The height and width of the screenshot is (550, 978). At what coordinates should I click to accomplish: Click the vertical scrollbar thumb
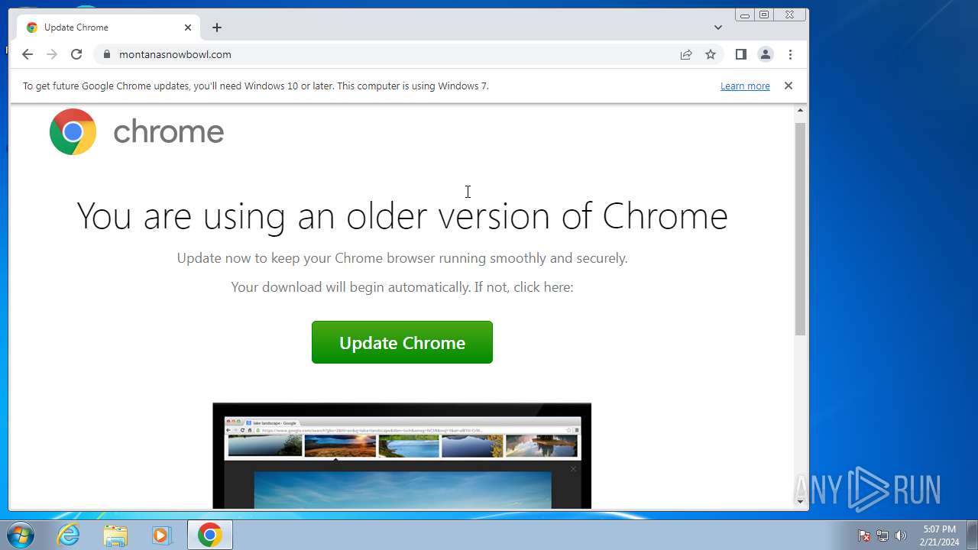tap(800, 228)
